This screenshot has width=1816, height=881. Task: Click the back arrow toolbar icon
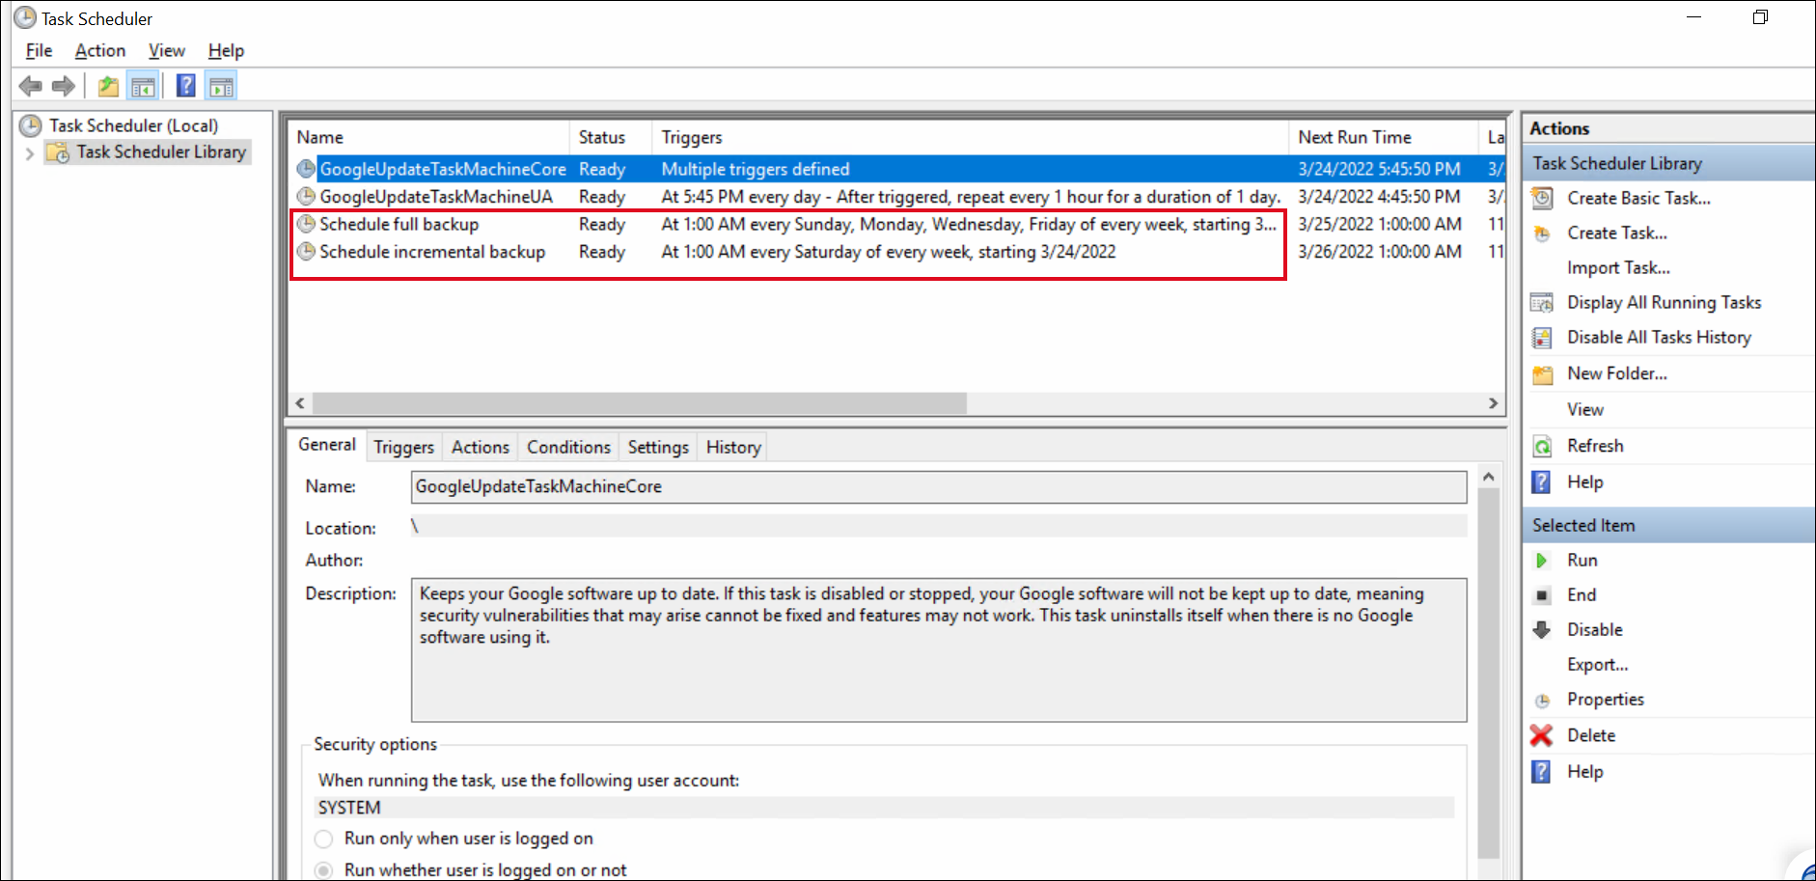coord(31,87)
